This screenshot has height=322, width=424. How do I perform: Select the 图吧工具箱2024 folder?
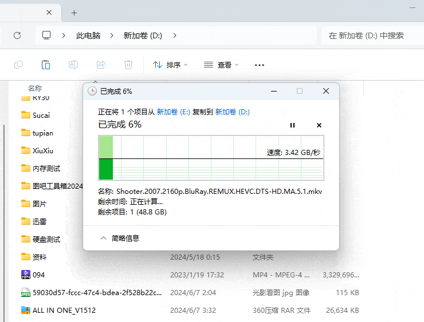pos(52,186)
